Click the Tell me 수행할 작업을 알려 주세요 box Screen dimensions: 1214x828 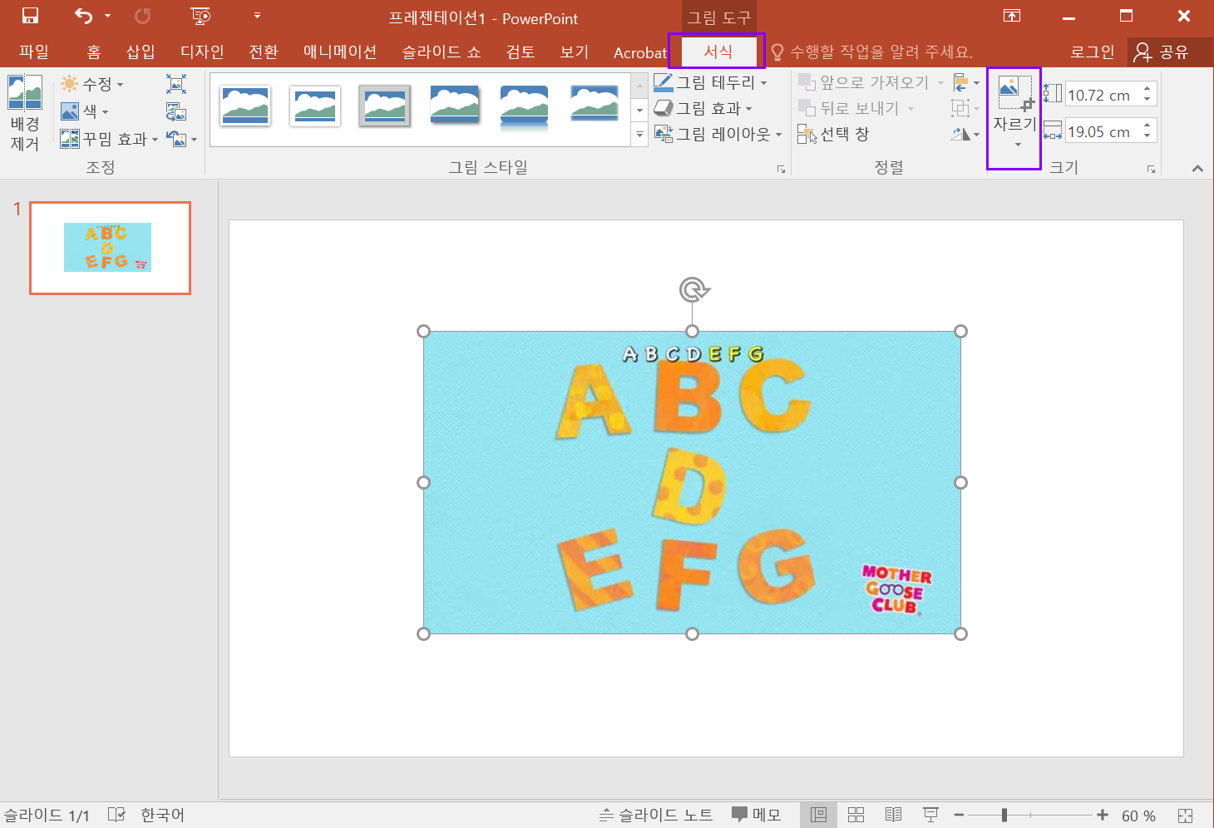coord(872,52)
